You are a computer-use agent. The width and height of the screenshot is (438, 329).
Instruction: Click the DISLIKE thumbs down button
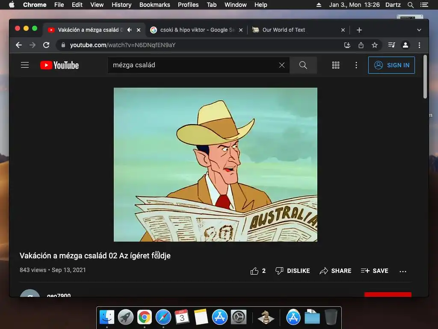(x=293, y=271)
